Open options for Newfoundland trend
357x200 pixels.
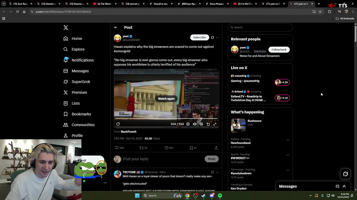[288, 140]
